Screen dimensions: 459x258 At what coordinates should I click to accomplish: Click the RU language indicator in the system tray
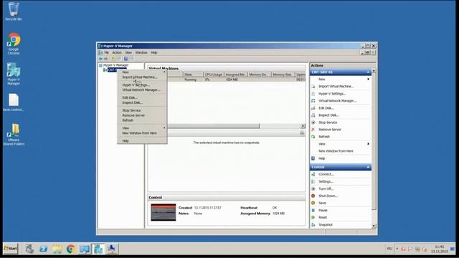point(389,249)
